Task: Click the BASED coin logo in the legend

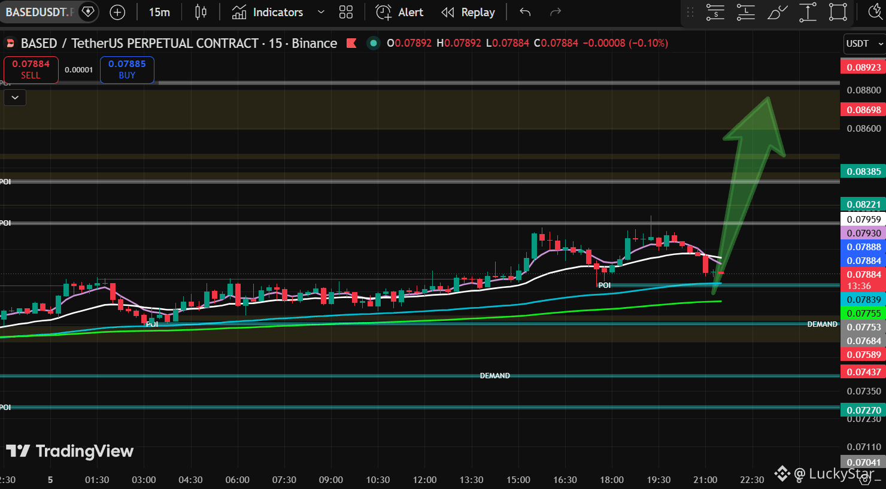Action: (x=10, y=43)
